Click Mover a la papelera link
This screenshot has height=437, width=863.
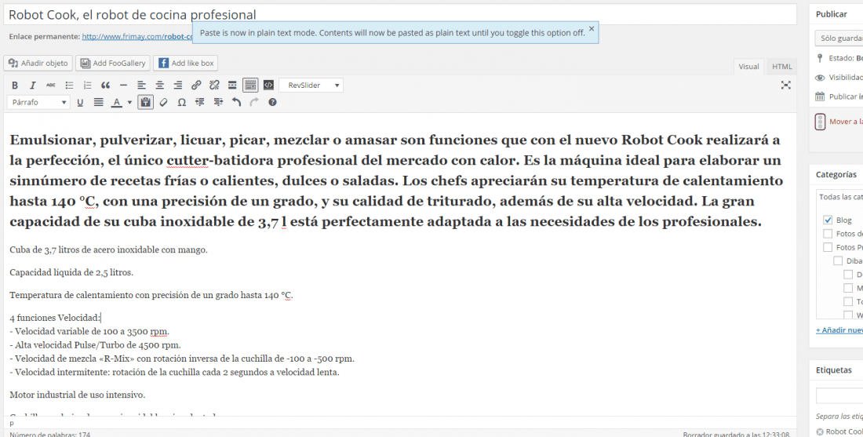coord(846,122)
